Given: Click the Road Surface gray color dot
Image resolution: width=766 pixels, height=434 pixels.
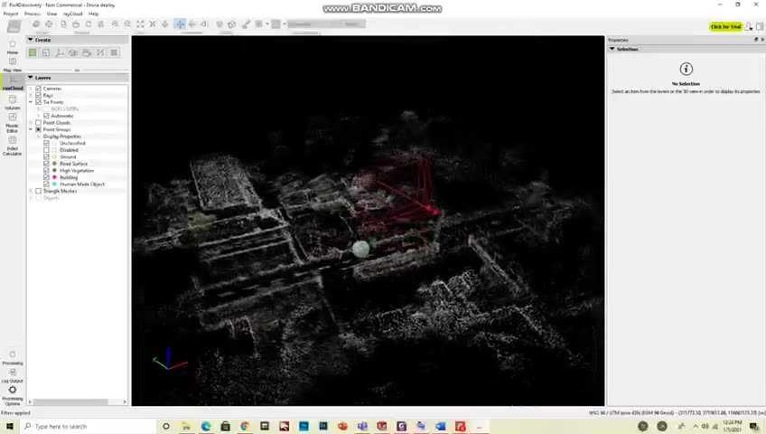Looking at the screenshot, I should (55, 164).
